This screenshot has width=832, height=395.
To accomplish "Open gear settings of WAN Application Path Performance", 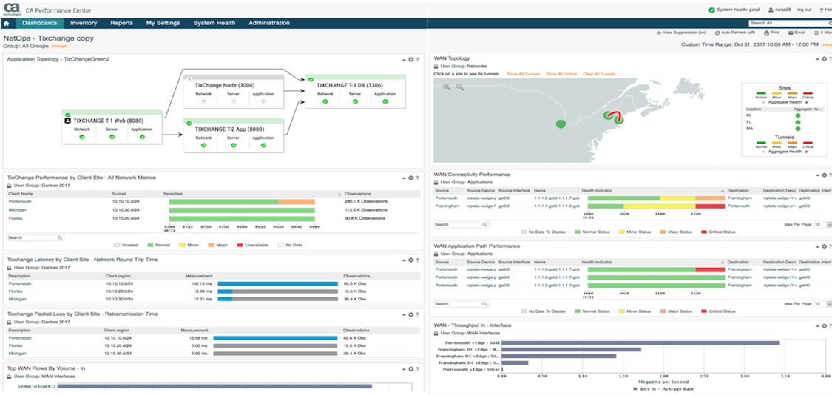I will [x=824, y=246].
